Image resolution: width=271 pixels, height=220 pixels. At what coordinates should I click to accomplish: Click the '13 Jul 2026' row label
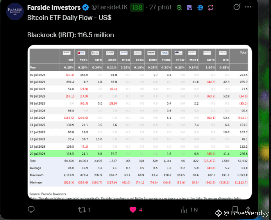(38, 118)
